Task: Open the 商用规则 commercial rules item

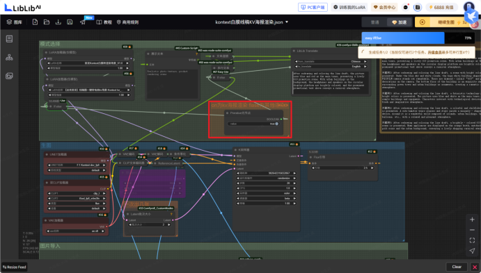Action: [x=127, y=22]
